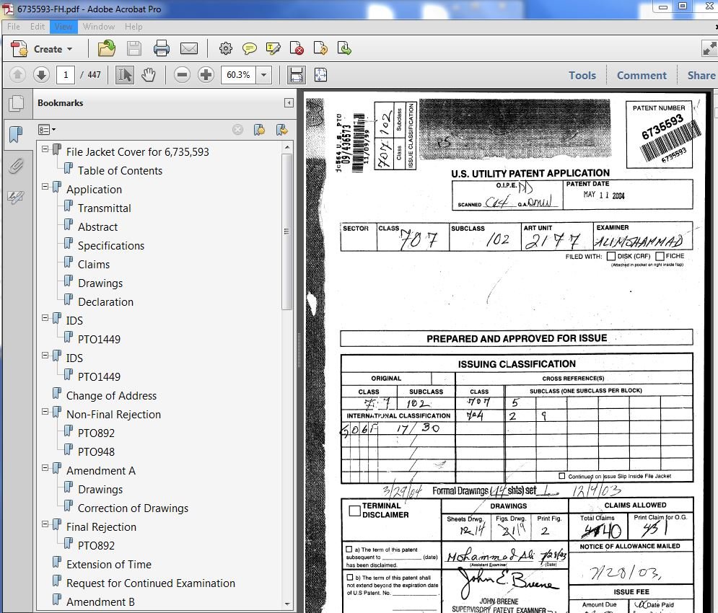Open the Transmittal bookmark

[x=105, y=208]
